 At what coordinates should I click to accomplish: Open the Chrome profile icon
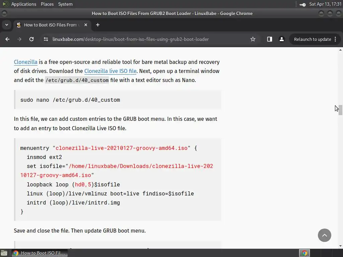click(281, 39)
